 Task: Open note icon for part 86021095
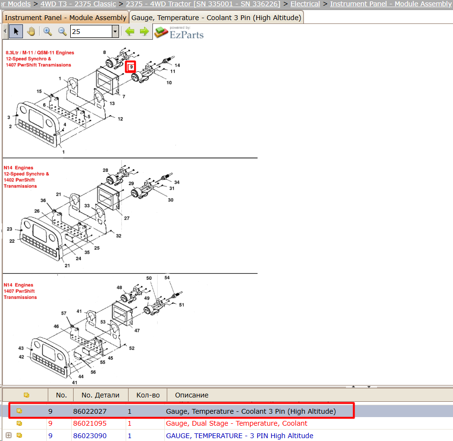(x=20, y=423)
